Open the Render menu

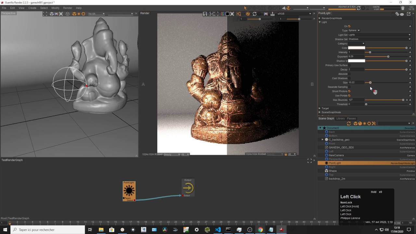[x=68, y=8]
